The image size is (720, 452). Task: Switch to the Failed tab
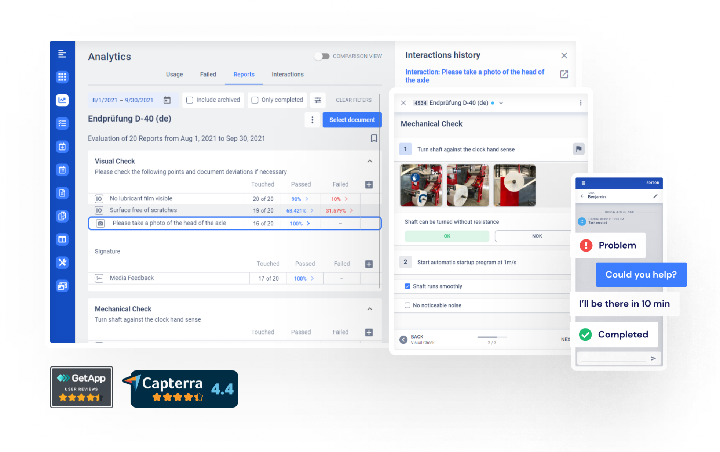coord(208,75)
